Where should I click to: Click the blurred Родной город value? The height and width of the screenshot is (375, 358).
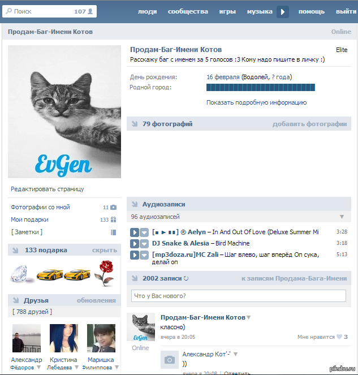pos(261,87)
